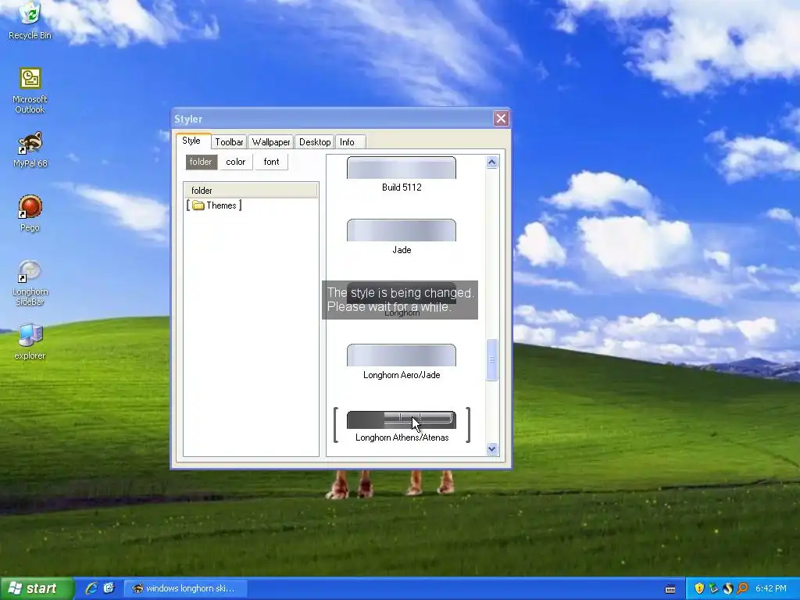Switch to the Toolbar tab
This screenshot has width=800, height=600.
(x=229, y=142)
